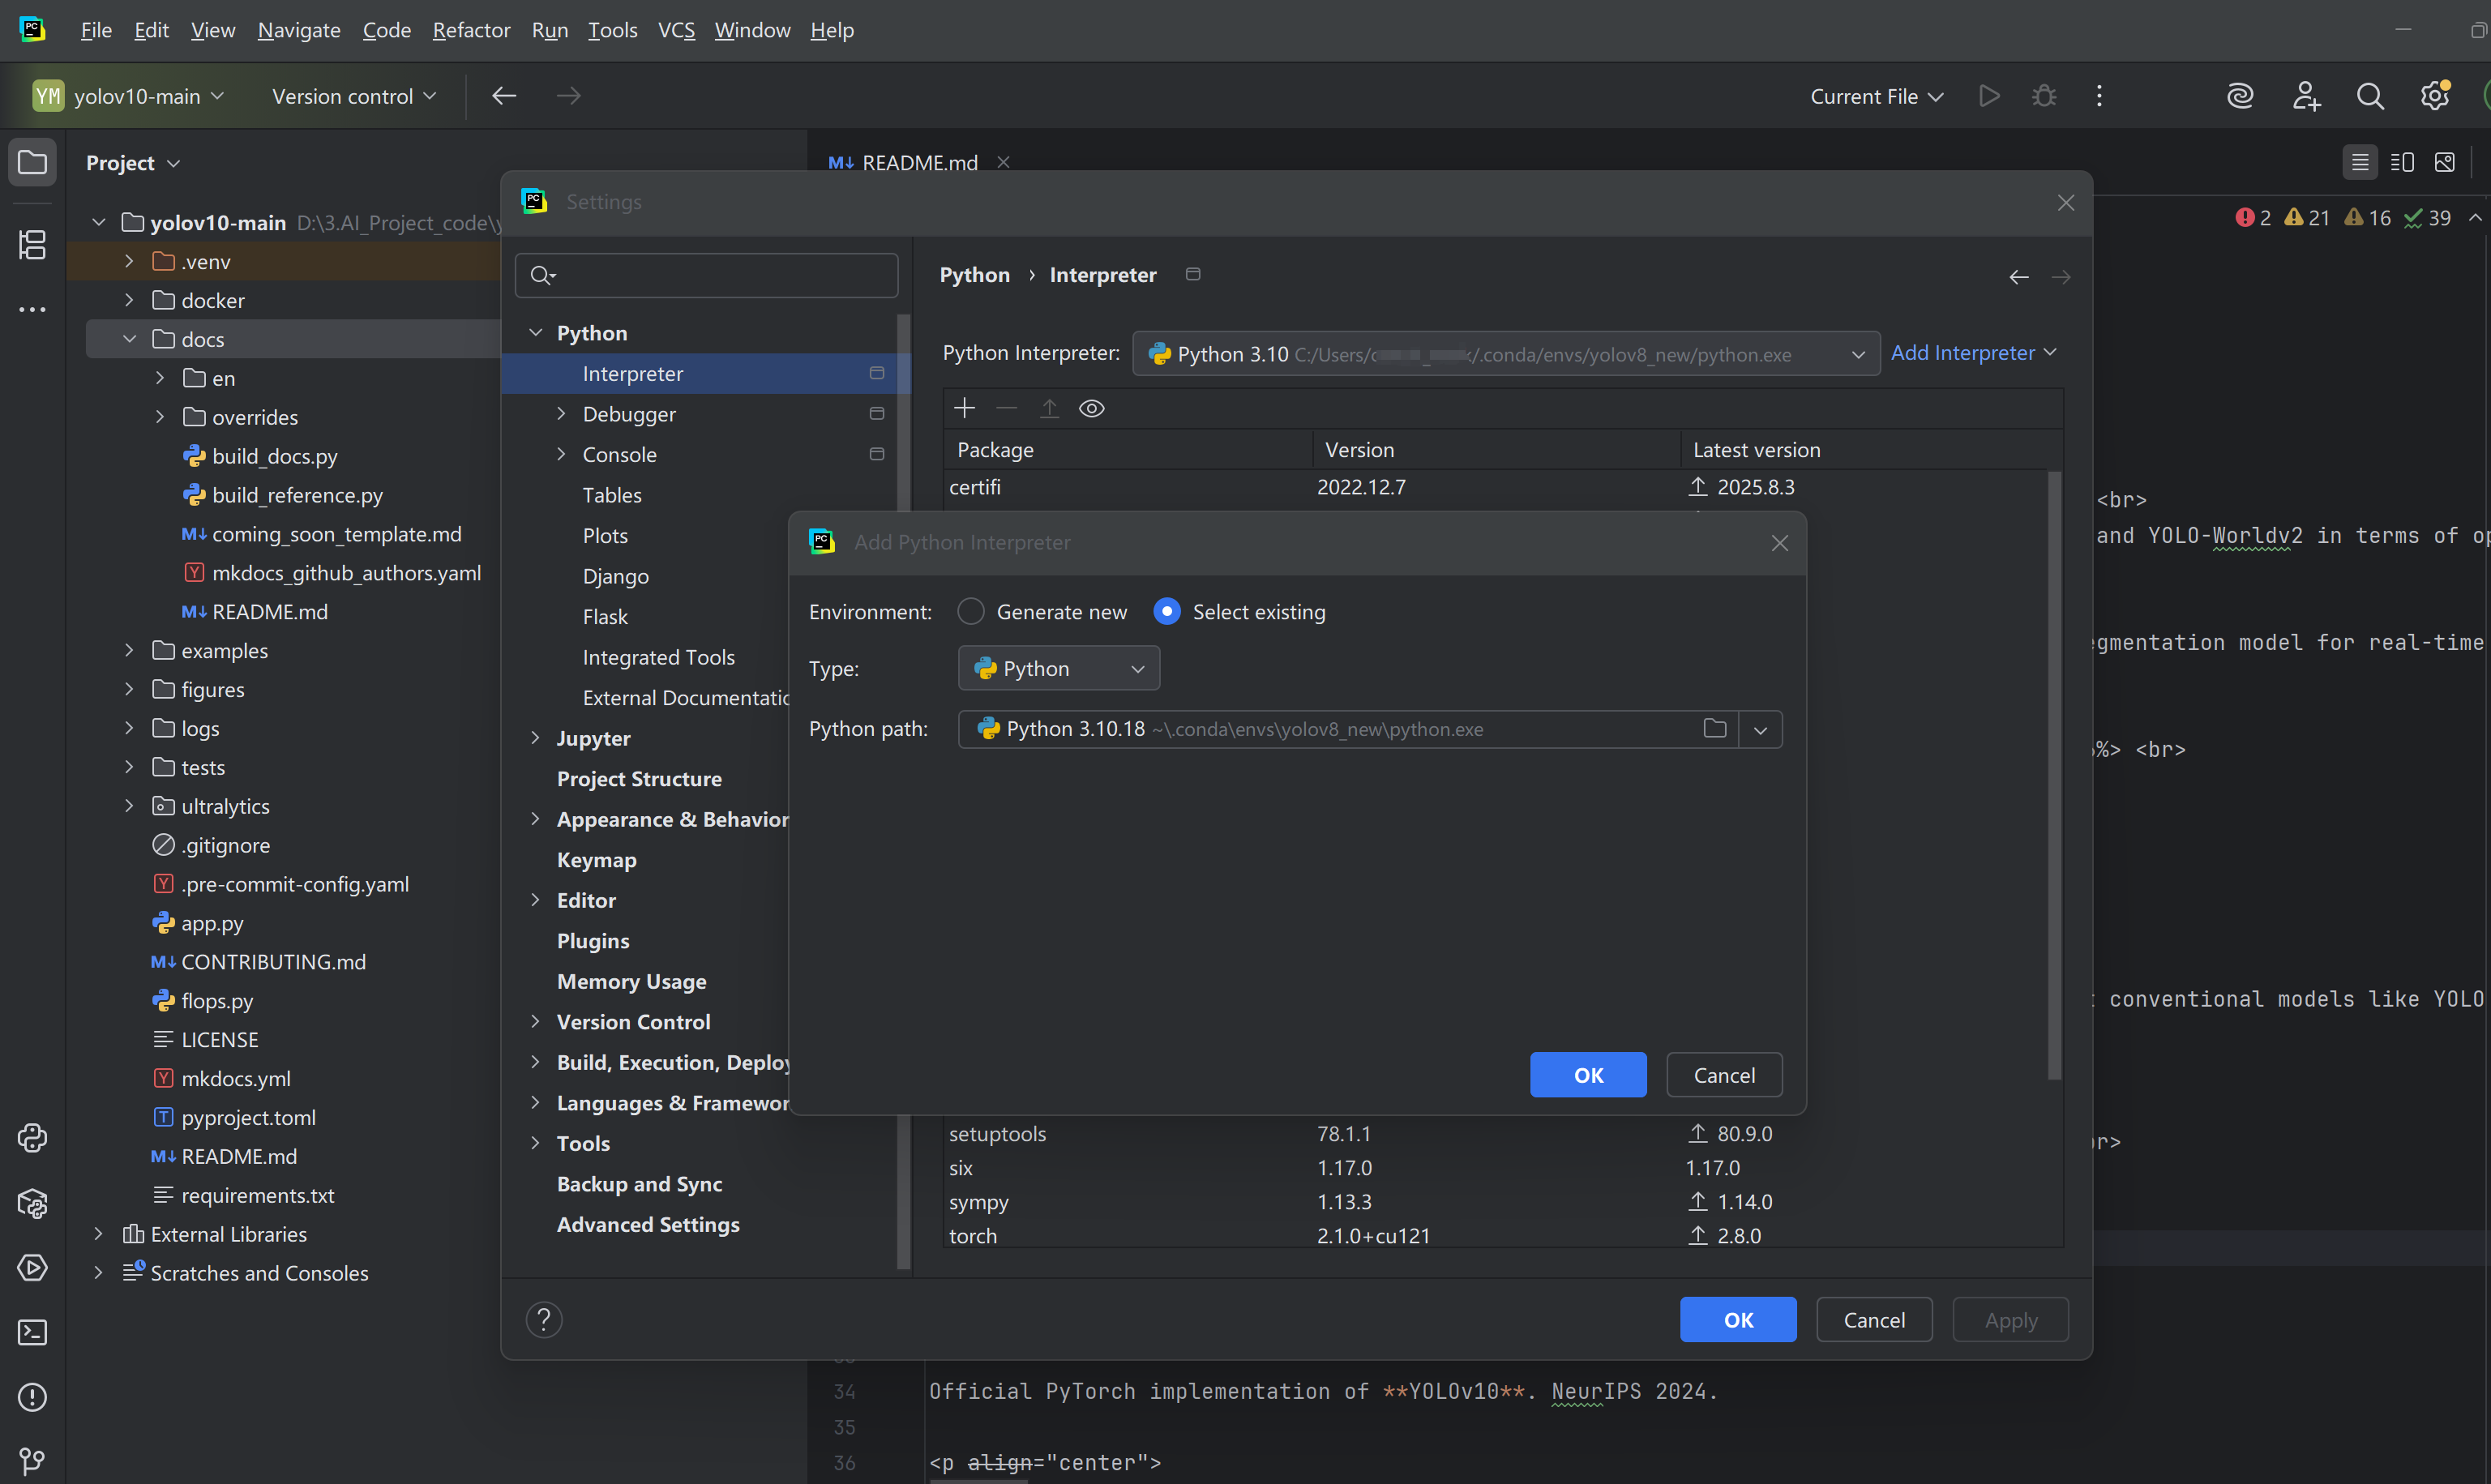Click the Add Interpreter link
2491x1484 pixels.
coord(1963,352)
